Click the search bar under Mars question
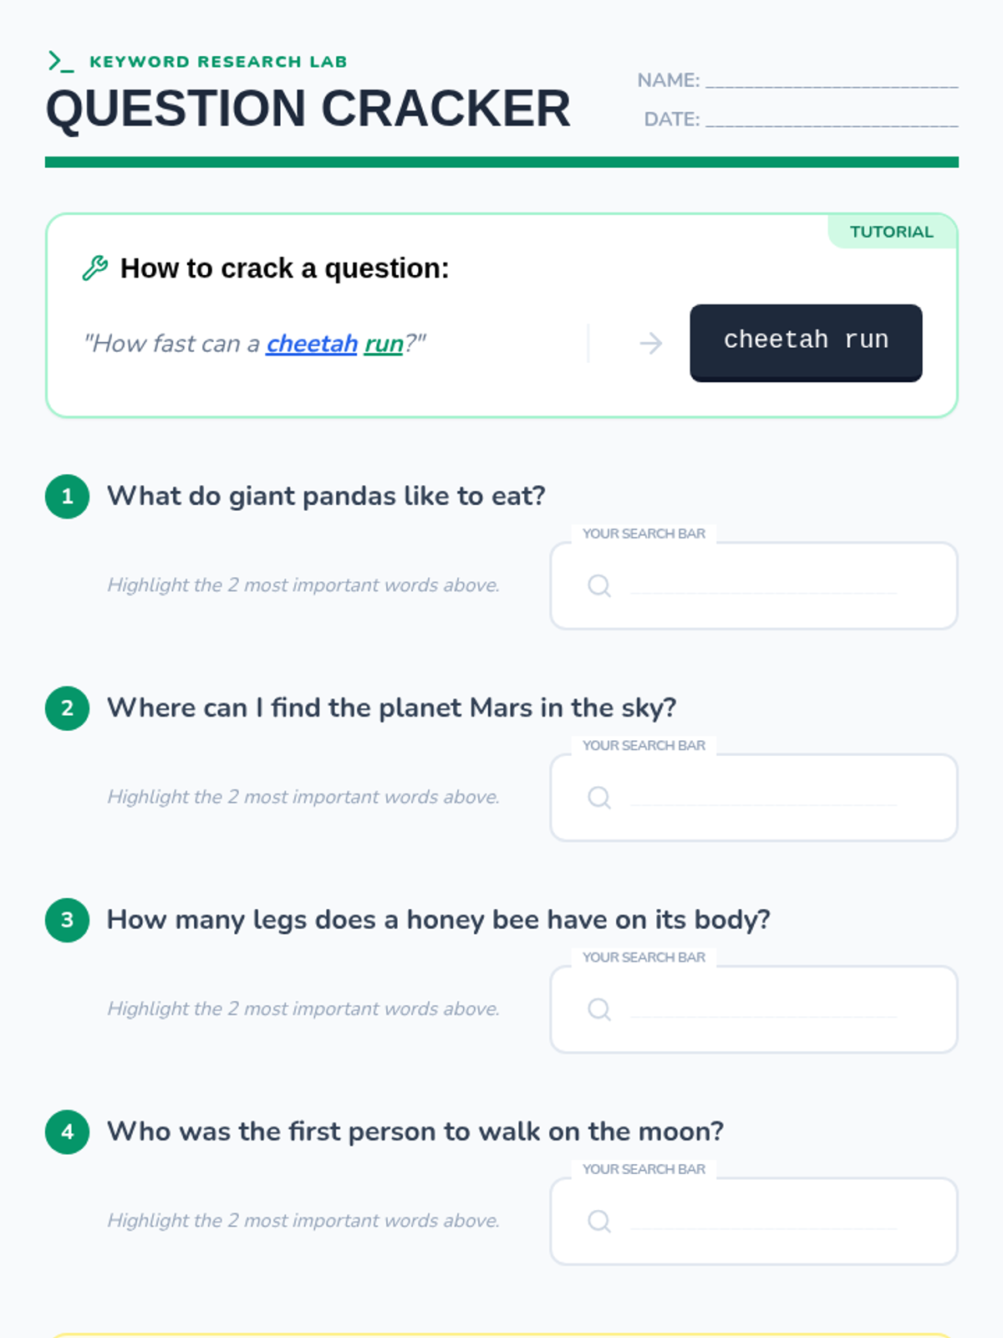 [762, 797]
